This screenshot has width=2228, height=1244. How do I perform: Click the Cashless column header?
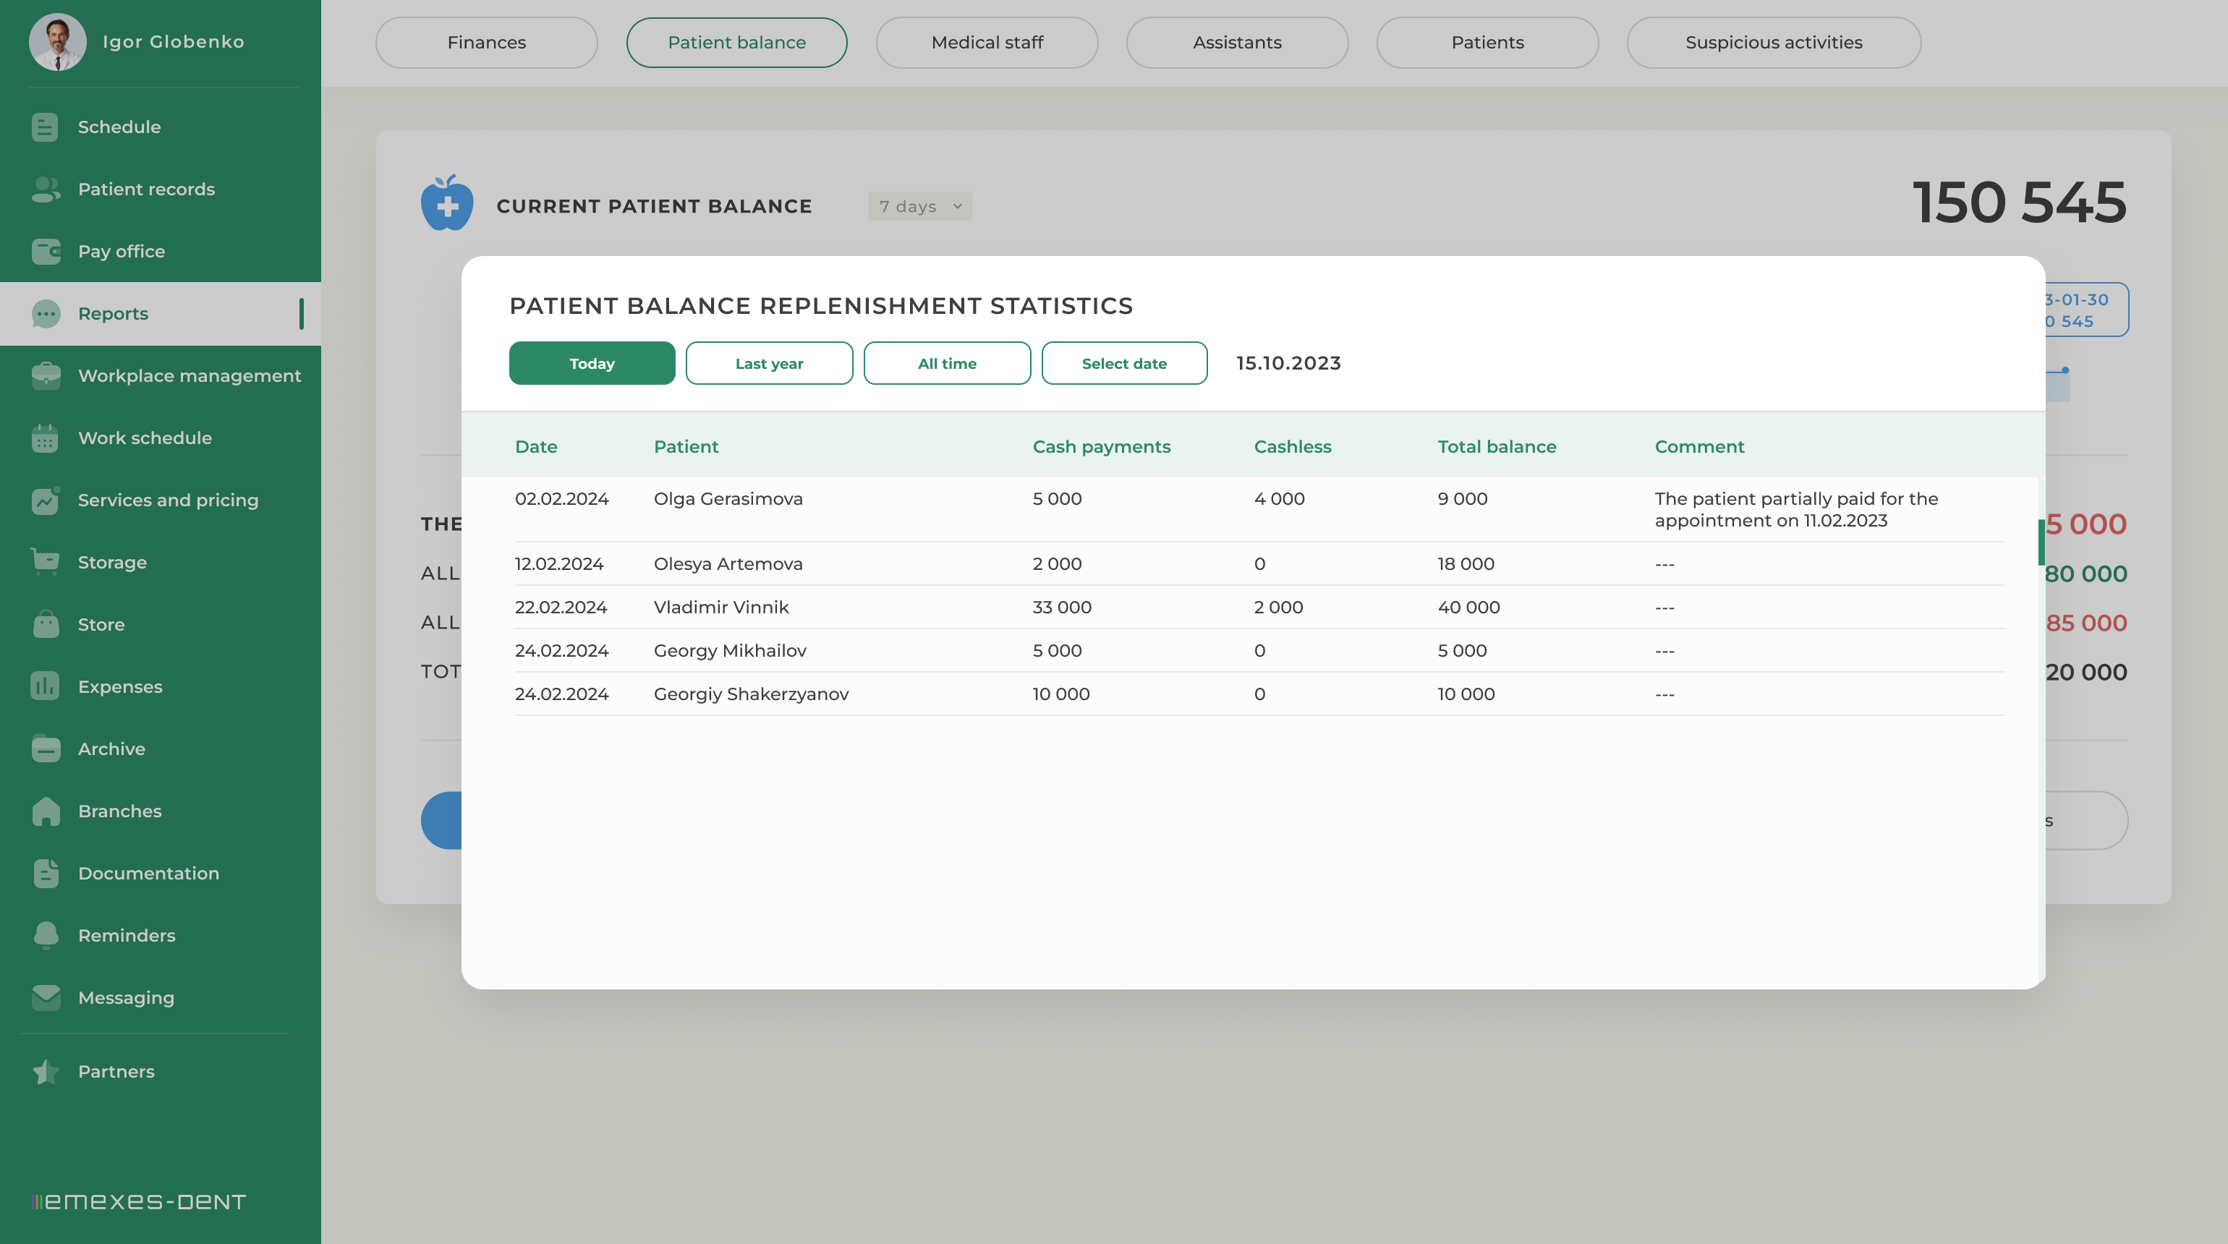pyautogui.click(x=1292, y=447)
